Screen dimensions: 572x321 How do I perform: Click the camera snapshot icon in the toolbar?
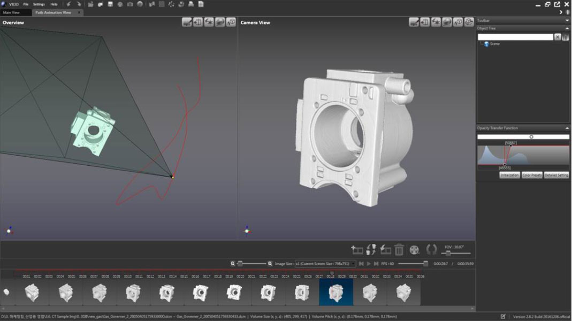[x=130, y=4]
